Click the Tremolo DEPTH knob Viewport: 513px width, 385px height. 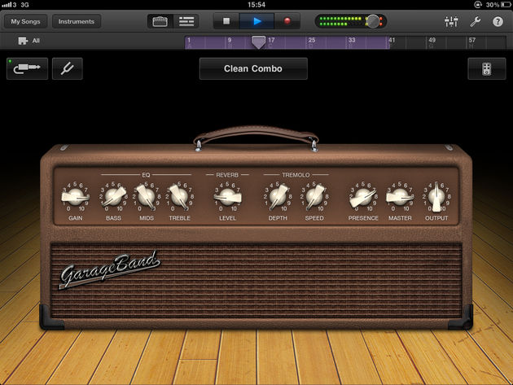click(278, 197)
